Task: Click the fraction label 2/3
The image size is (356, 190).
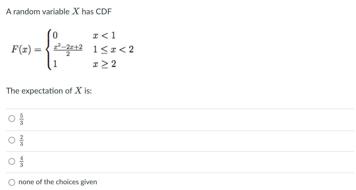Action: pyautogui.click(x=22, y=140)
